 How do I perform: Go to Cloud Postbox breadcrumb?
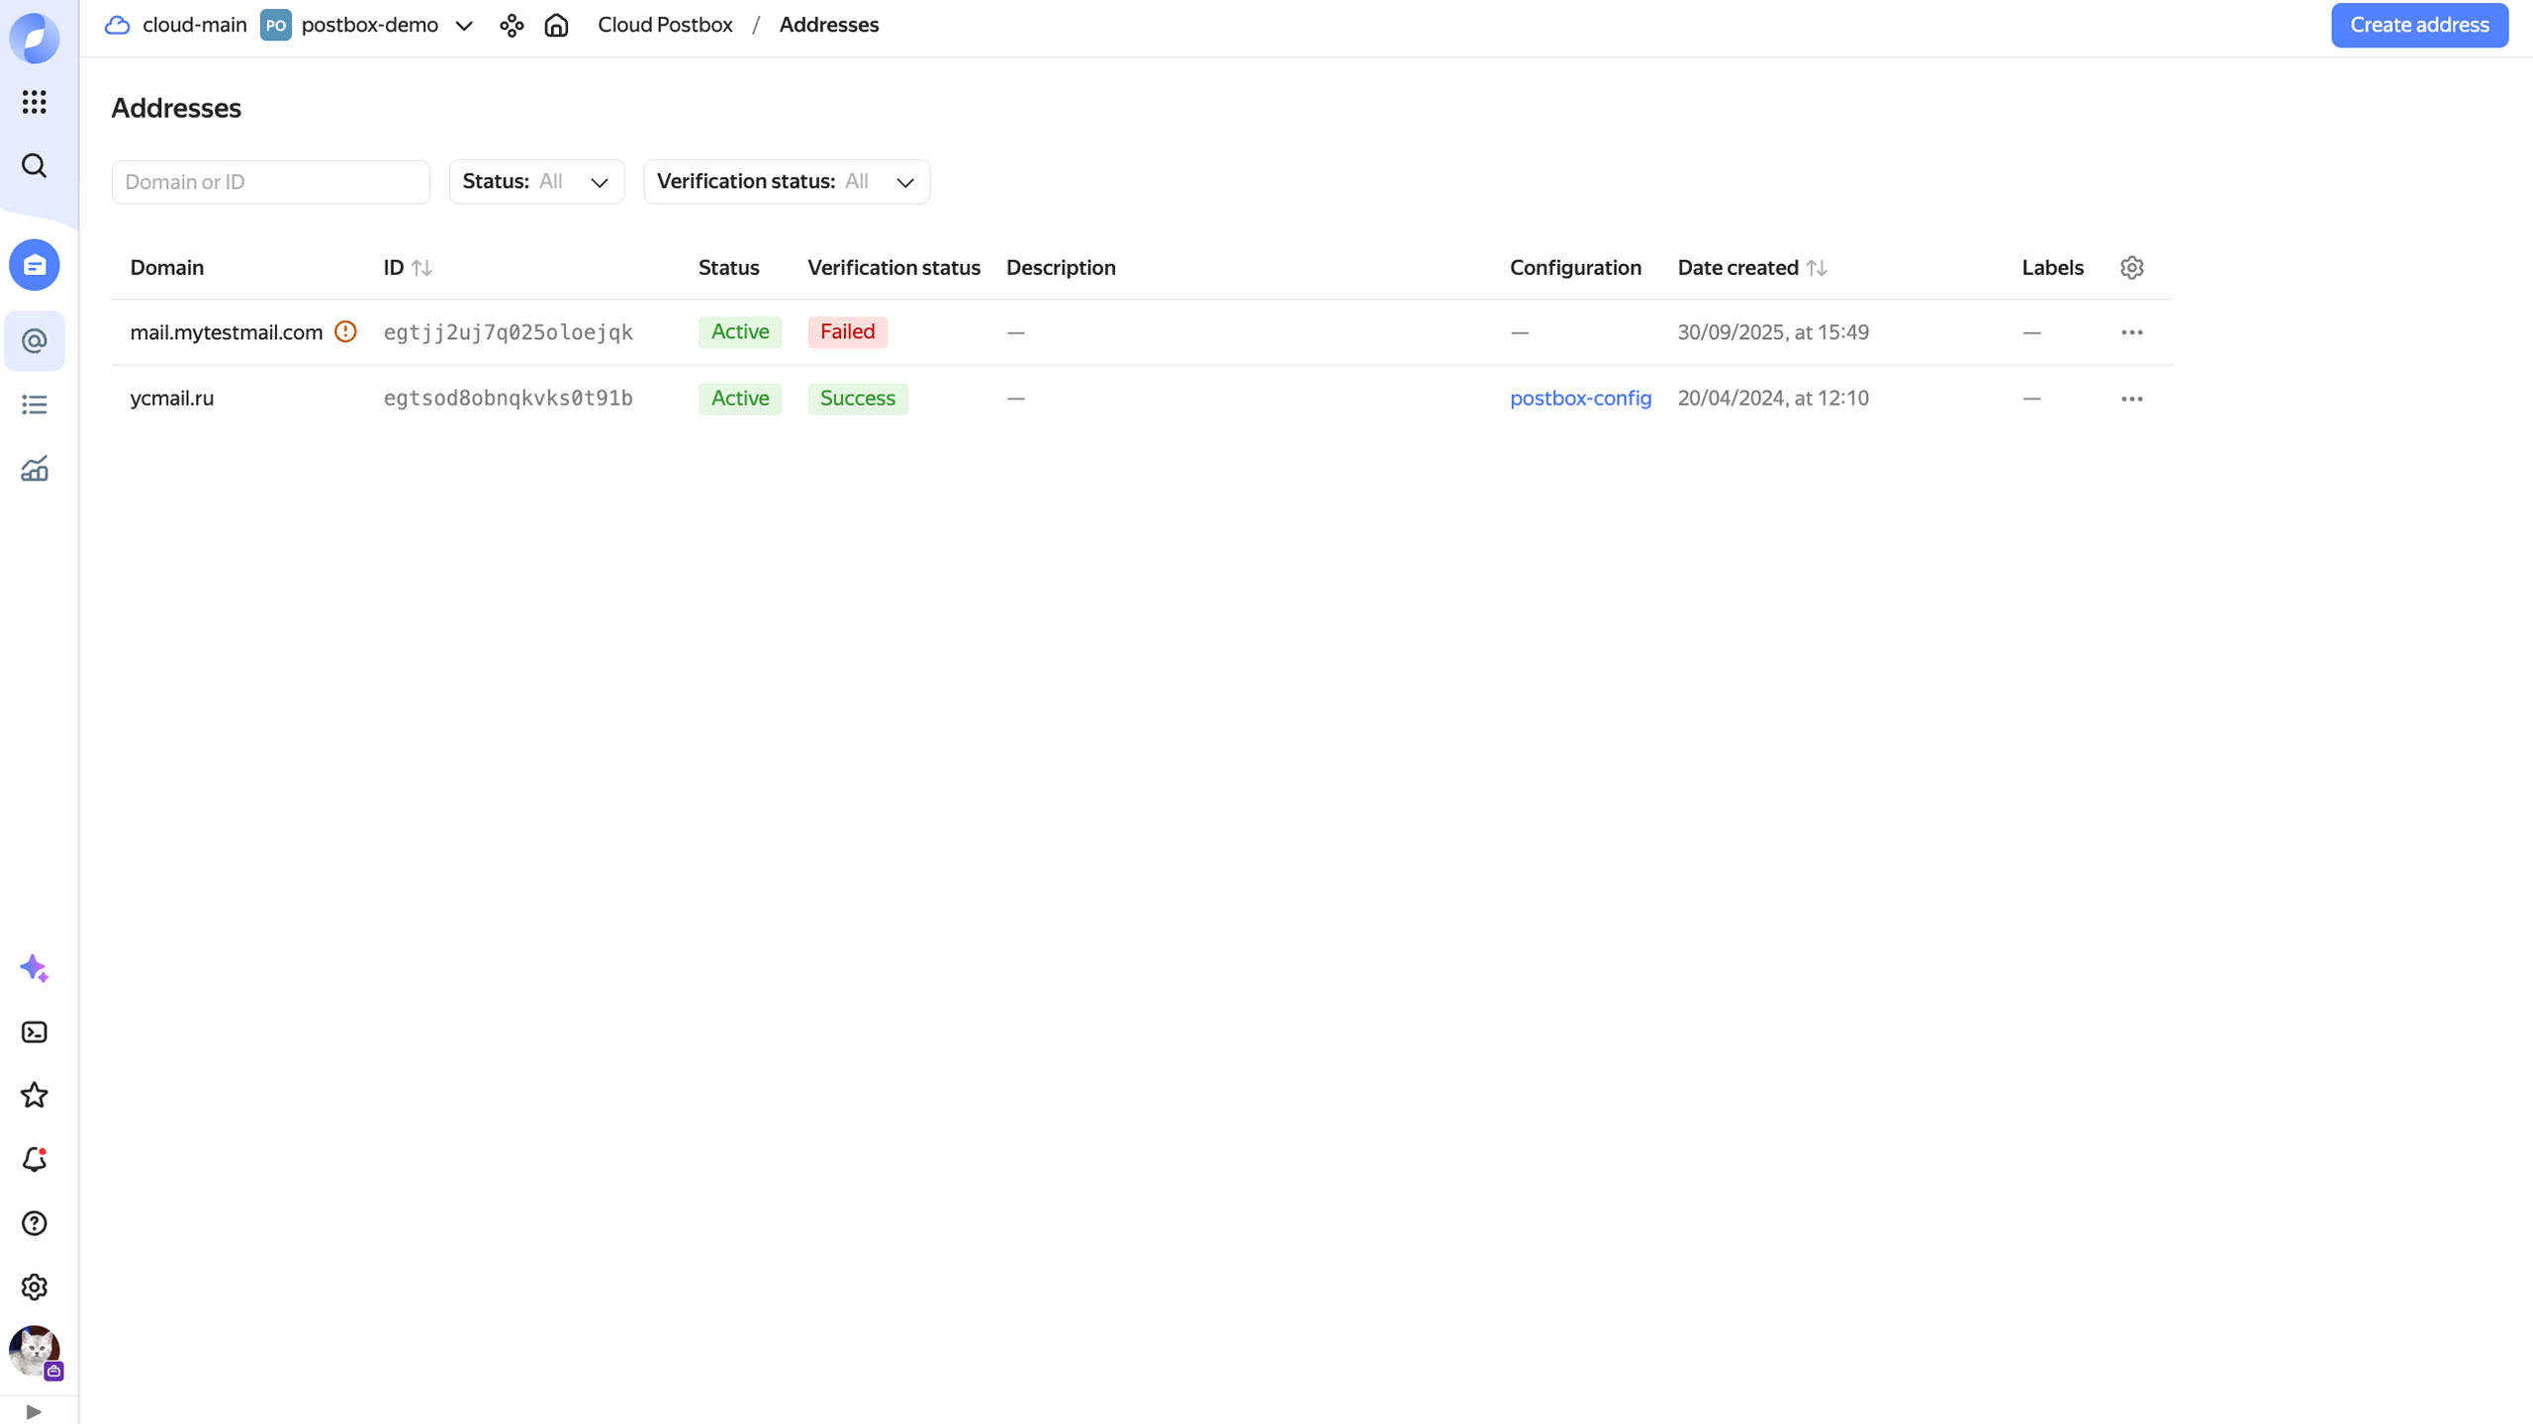tap(665, 25)
